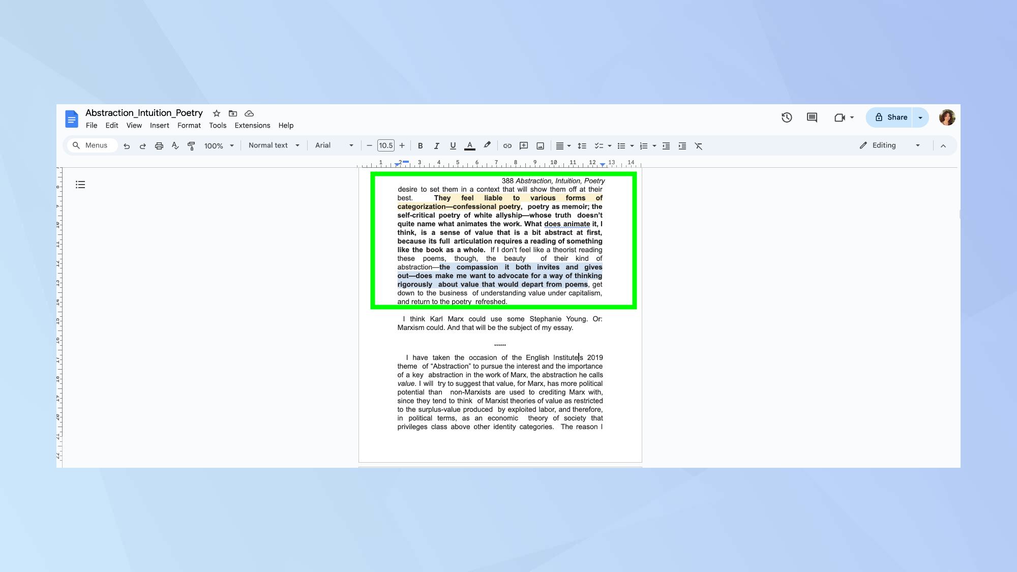The image size is (1017, 572).
Task: Click the insert image icon
Action: point(540,146)
